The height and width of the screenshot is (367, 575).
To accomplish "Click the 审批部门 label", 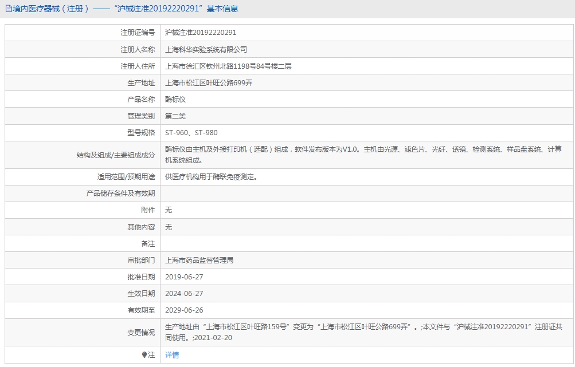I will pos(141,261).
